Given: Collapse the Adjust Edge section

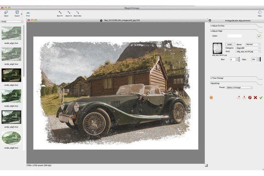Looking at the screenshot, I should tap(217, 31).
